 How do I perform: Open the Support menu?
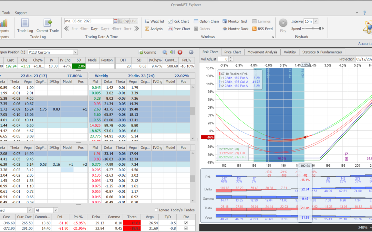[x=21, y=13]
